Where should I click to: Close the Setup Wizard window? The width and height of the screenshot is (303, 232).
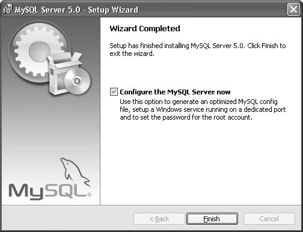[x=293, y=10]
